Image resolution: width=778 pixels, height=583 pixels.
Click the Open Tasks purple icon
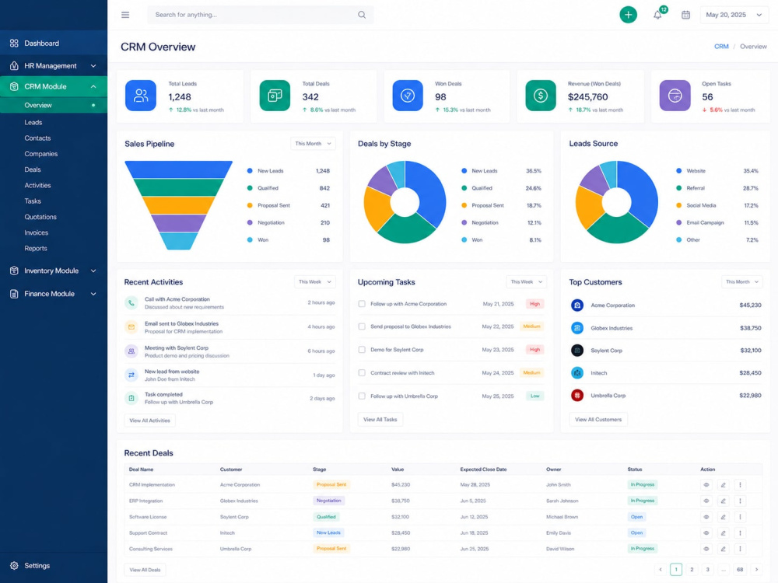(x=675, y=95)
